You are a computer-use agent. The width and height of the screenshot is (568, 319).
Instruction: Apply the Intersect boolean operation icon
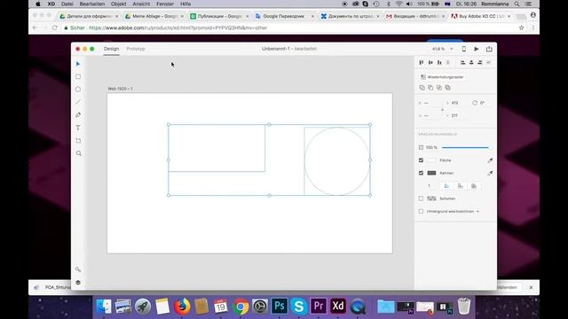pos(439,88)
